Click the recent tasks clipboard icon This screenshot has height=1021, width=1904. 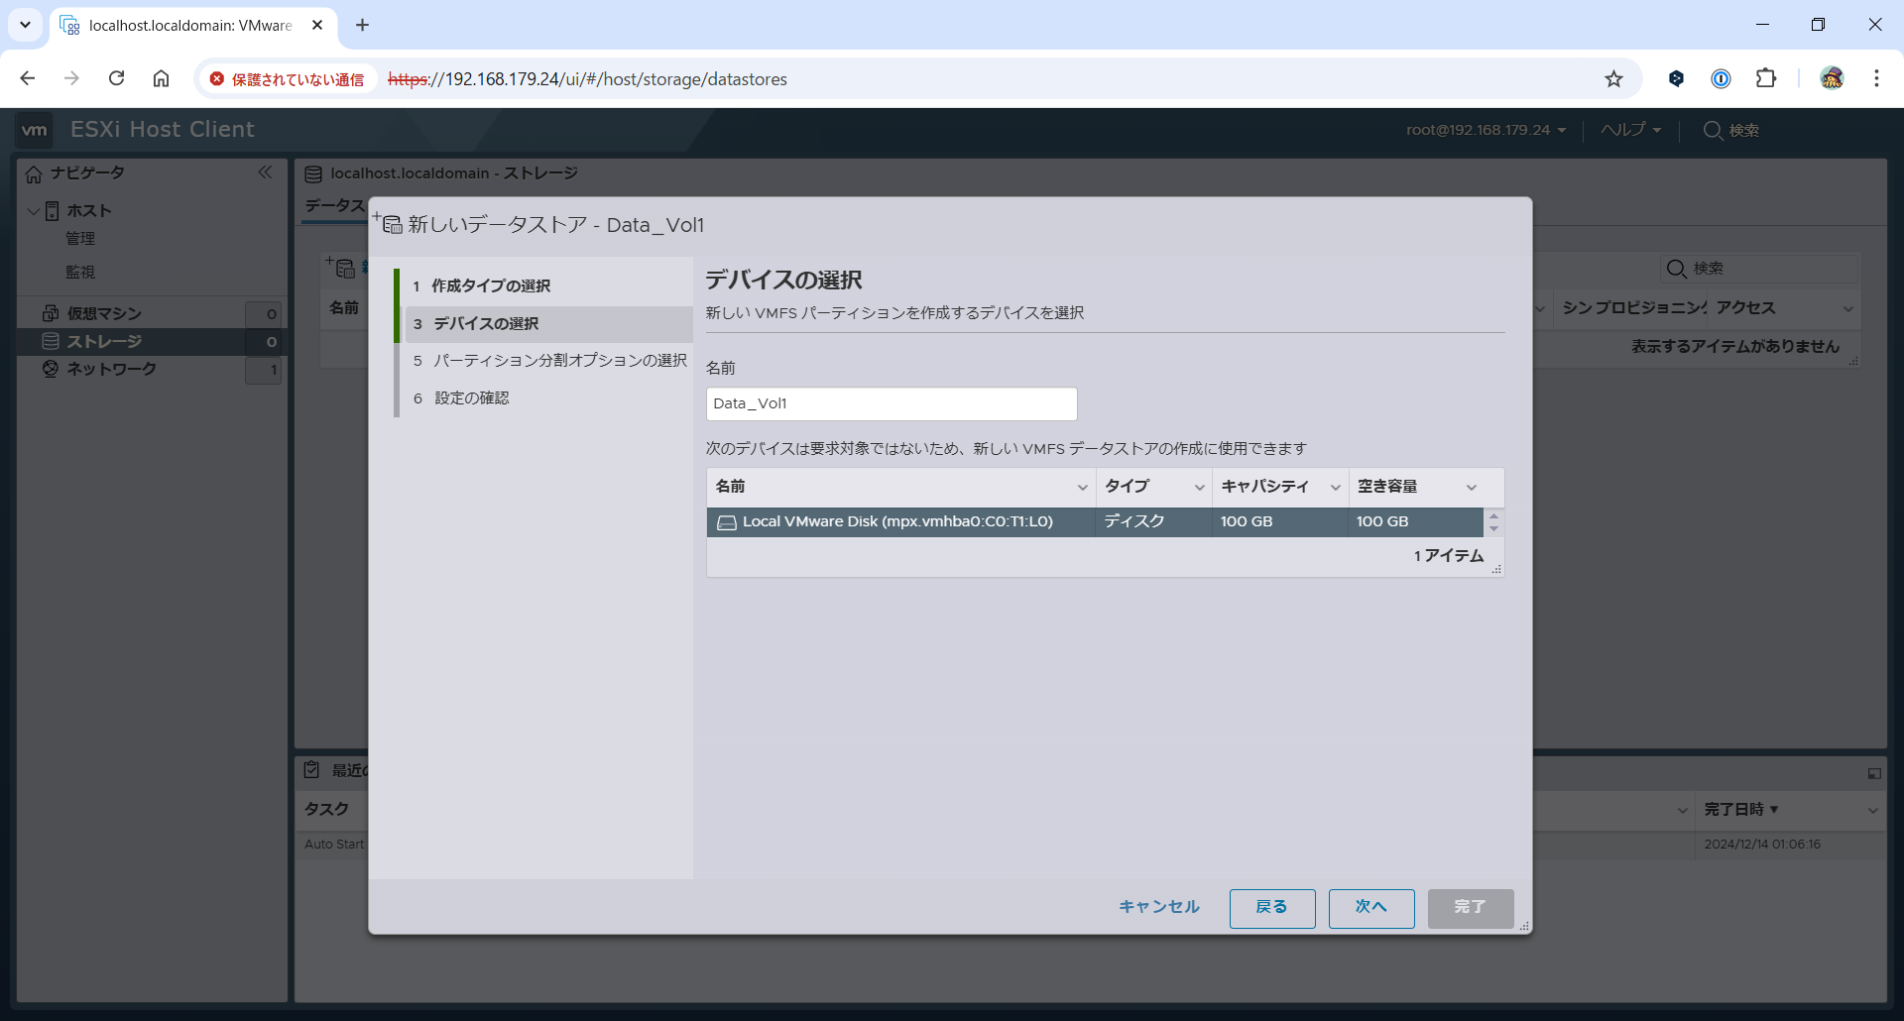point(311,770)
